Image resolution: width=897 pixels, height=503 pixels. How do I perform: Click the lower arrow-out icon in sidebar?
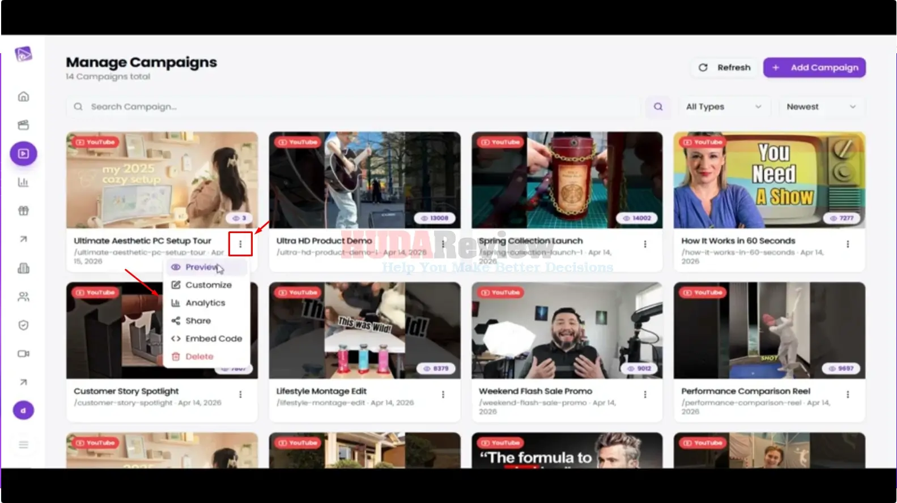pyautogui.click(x=23, y=382)
